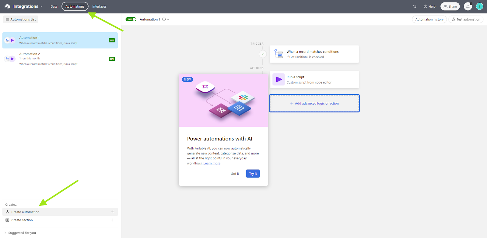Expand Suggested for you section
This screenshot has height=238, width=487.
click(x=20, y=233)
